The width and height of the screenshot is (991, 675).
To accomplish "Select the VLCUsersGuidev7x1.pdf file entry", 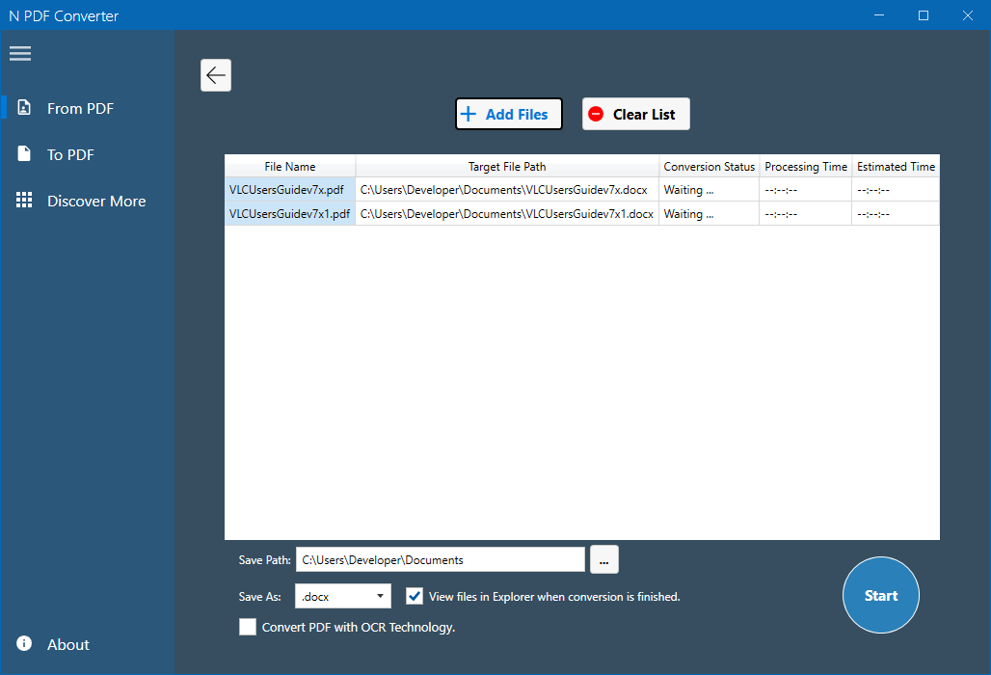I will tap(289, 214).
